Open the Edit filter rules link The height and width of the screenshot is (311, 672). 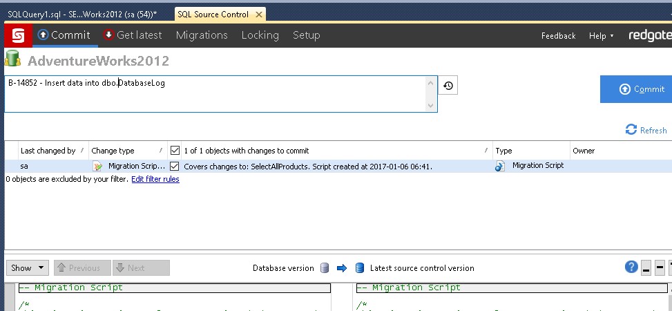point(155,179)
